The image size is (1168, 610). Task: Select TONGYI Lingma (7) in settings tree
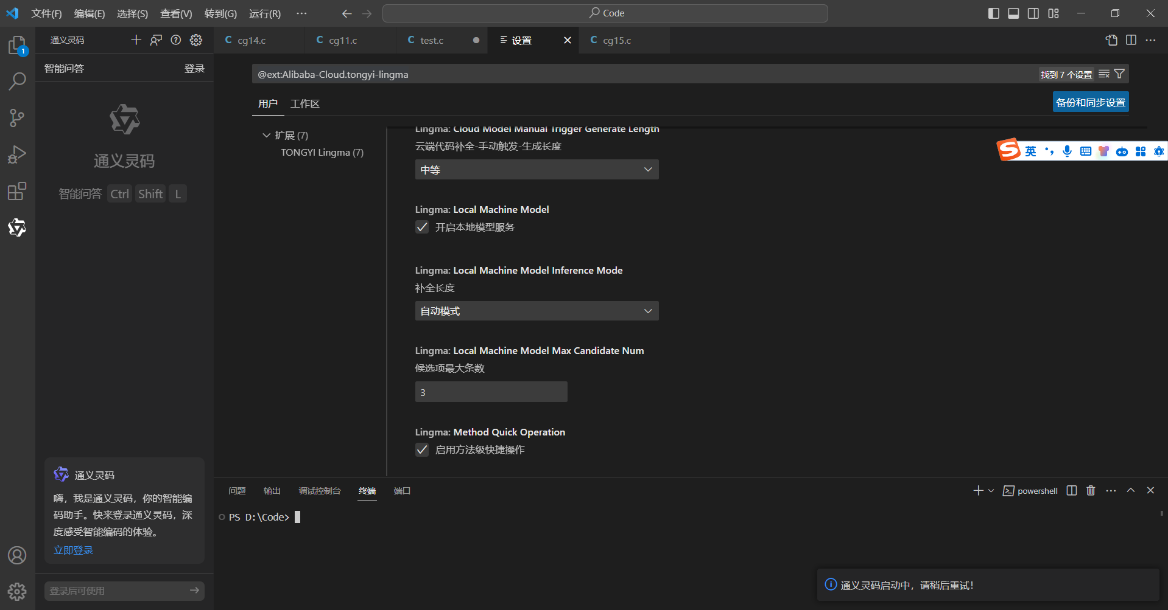pyautogui.click(x=322, y=153)
